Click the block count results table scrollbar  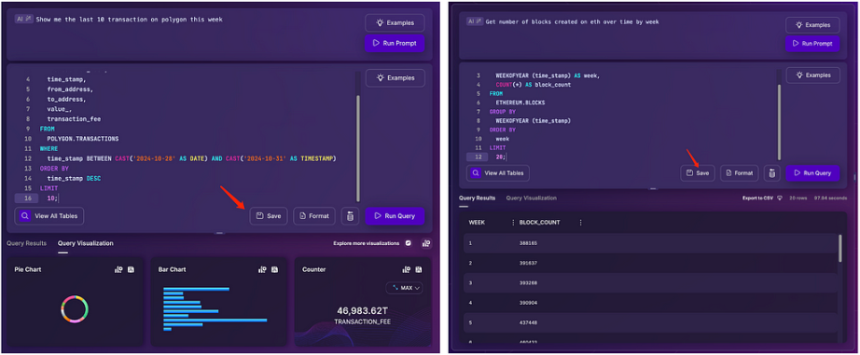(839, 248)
